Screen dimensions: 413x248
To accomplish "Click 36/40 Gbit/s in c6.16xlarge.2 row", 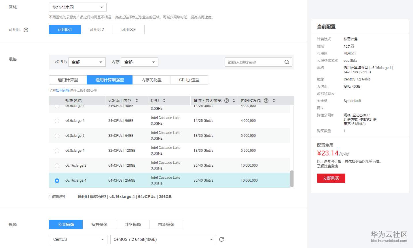I will pos(203,166).
